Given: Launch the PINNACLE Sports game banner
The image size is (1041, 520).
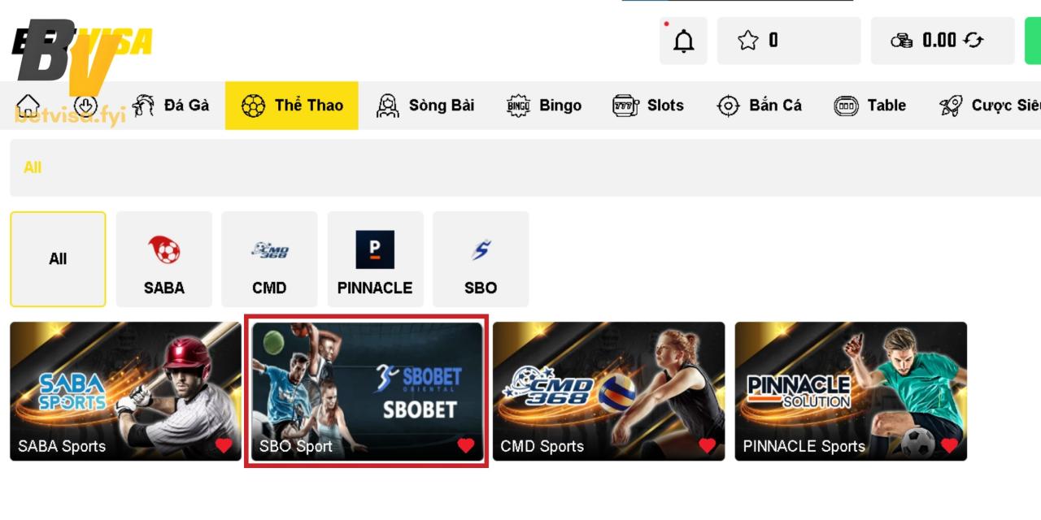Looking at the screenshot, I should pos(851,382).
